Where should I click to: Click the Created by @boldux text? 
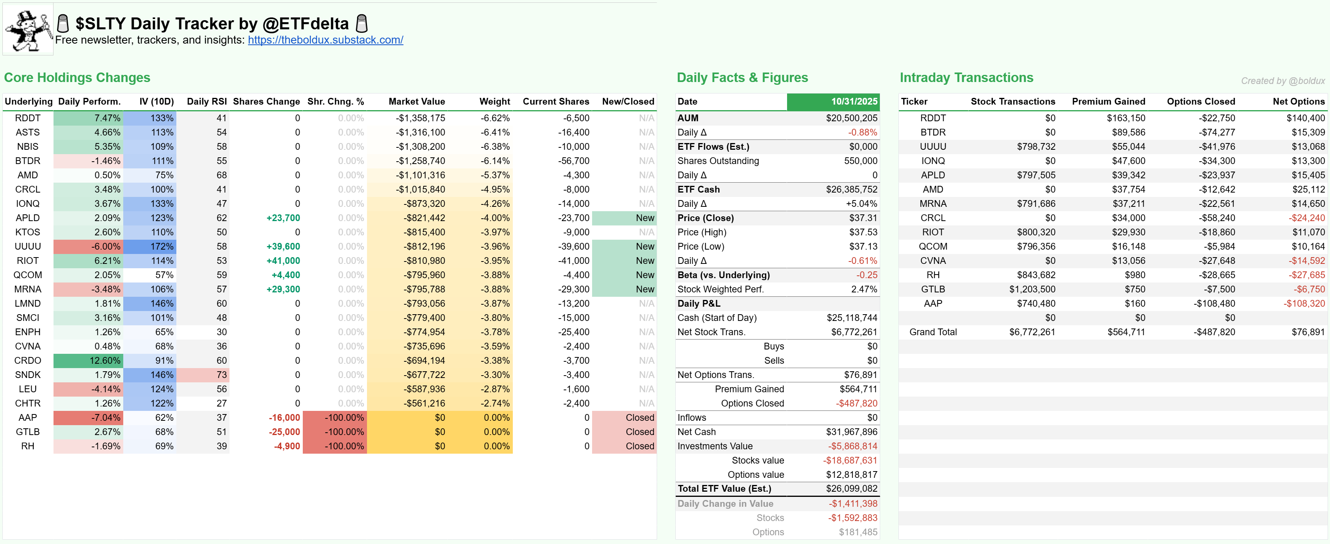(1282, 81)
